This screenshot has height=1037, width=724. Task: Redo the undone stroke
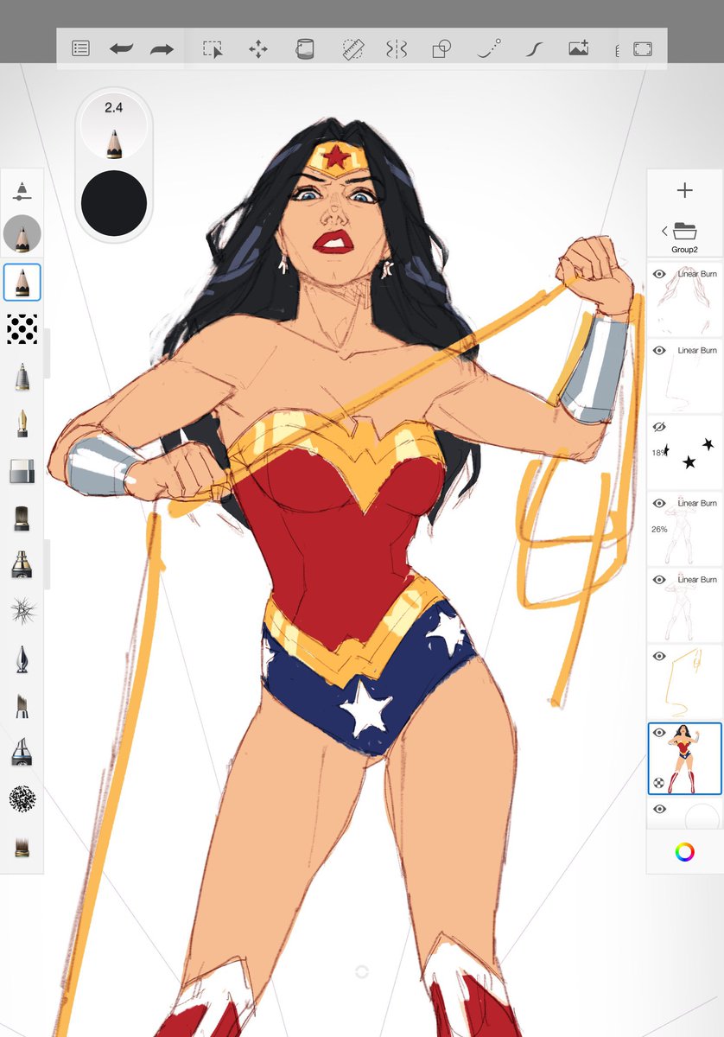pos(162,48)
